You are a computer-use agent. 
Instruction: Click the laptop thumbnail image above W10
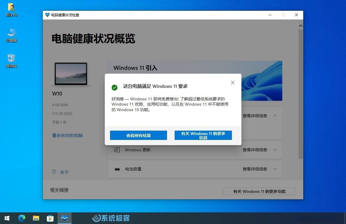point(71,74)
